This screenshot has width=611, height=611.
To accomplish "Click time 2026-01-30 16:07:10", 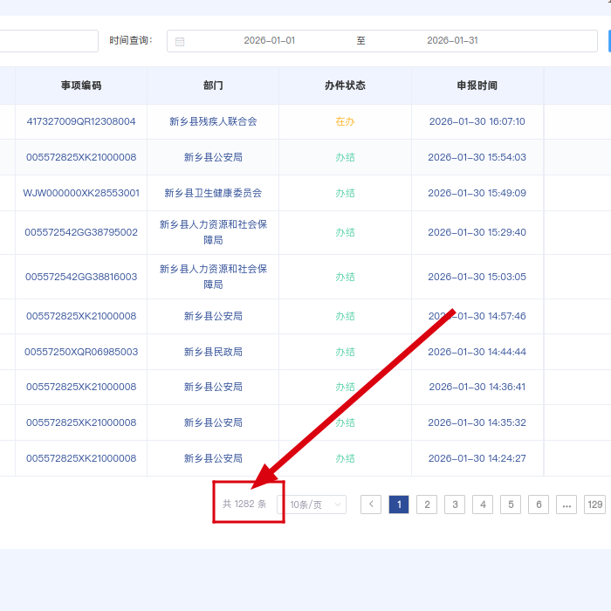I will pyautogui.click(x=477, y=121).
